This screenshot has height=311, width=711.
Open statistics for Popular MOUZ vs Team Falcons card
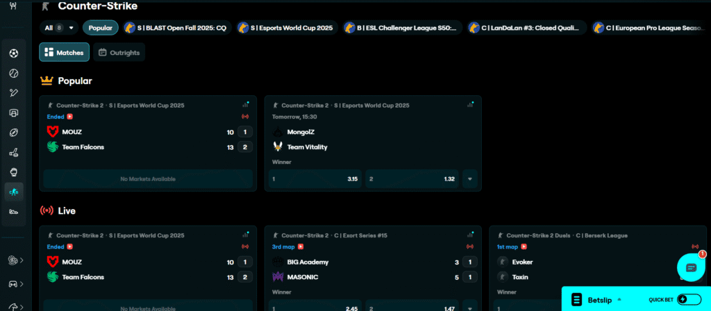point(245,105)
